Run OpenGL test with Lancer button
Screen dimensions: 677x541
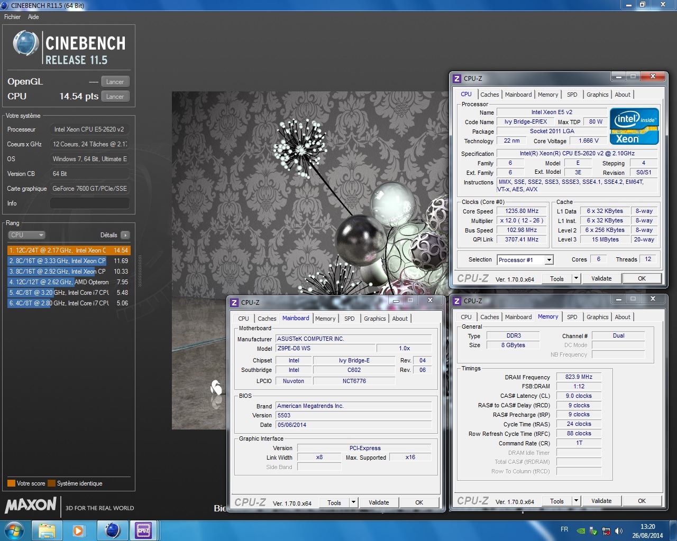(115, 82)
